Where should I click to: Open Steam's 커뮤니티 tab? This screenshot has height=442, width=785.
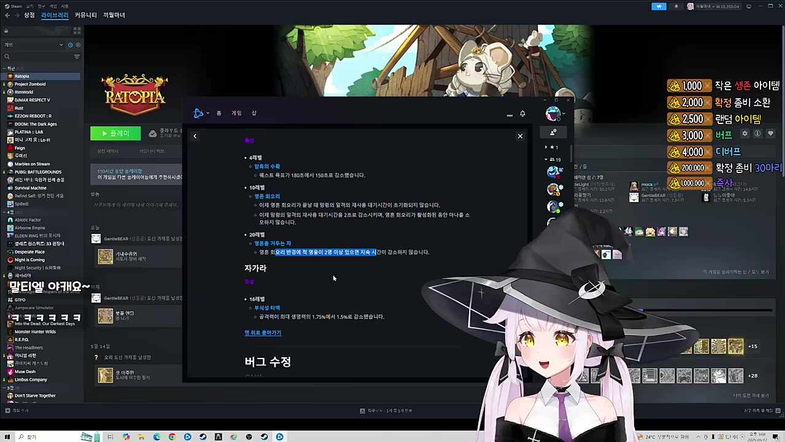click(86, 15)
